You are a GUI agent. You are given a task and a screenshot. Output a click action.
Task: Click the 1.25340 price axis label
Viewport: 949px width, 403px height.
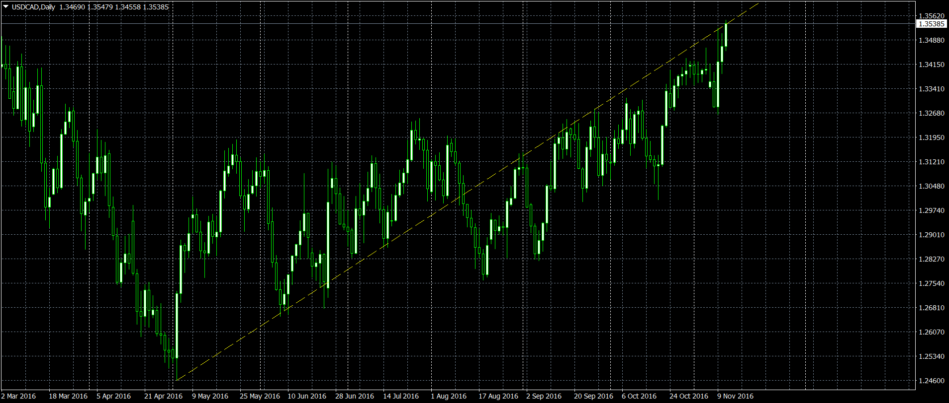tap(932, 356)
